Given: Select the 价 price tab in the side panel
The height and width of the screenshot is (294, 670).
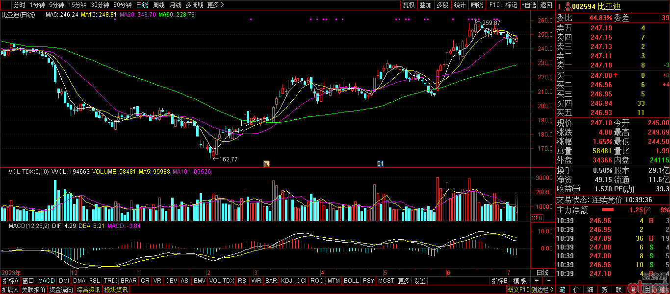Looking at the screenshot, I should click(576, 290).
